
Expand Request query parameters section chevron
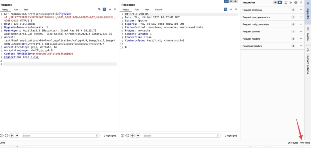(301, 17)
